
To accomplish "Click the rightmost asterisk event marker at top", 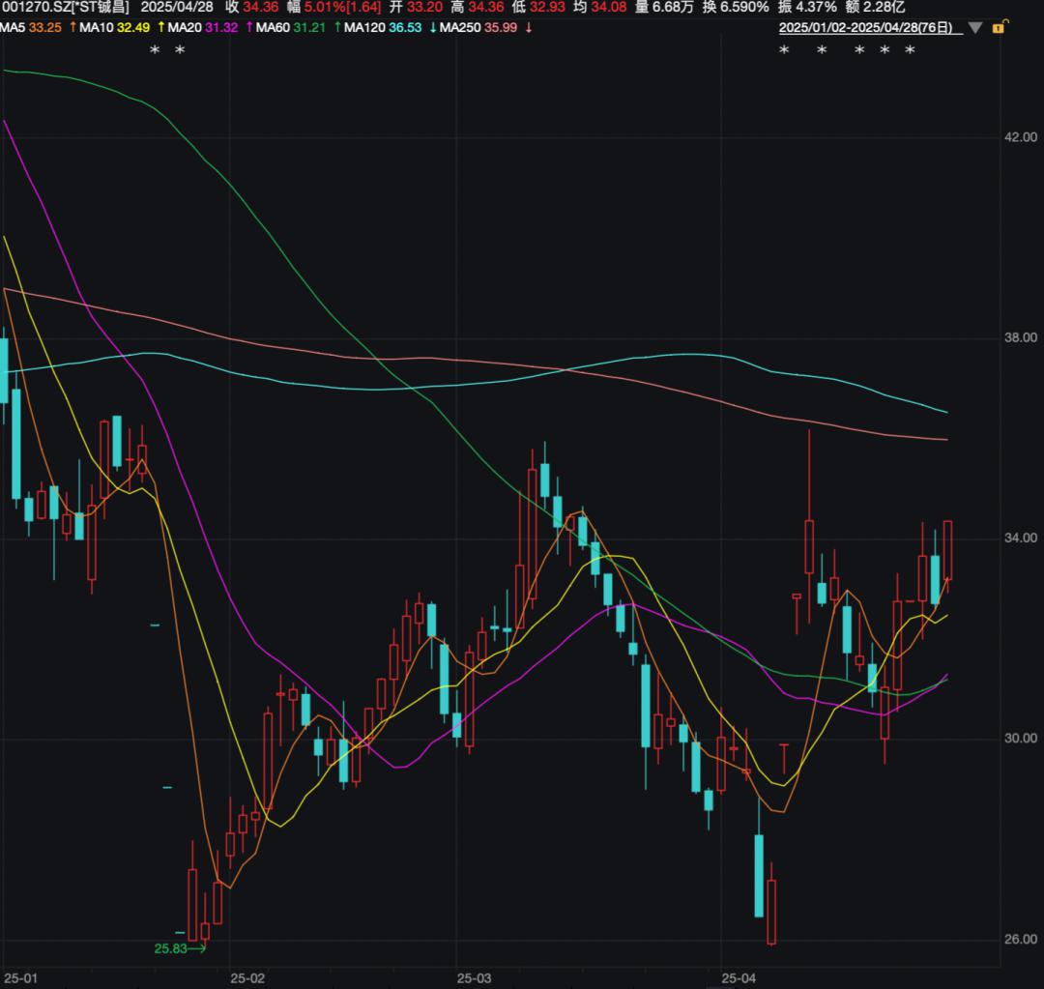I will click(x=910, y=50).
